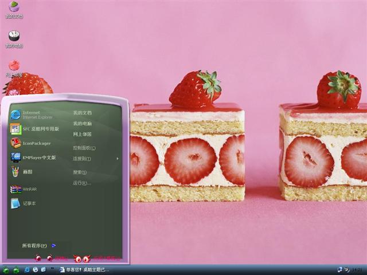Click 运行(R)... in the Start menu
Screen dimensions: 367x275
click(x=82, y=183)
